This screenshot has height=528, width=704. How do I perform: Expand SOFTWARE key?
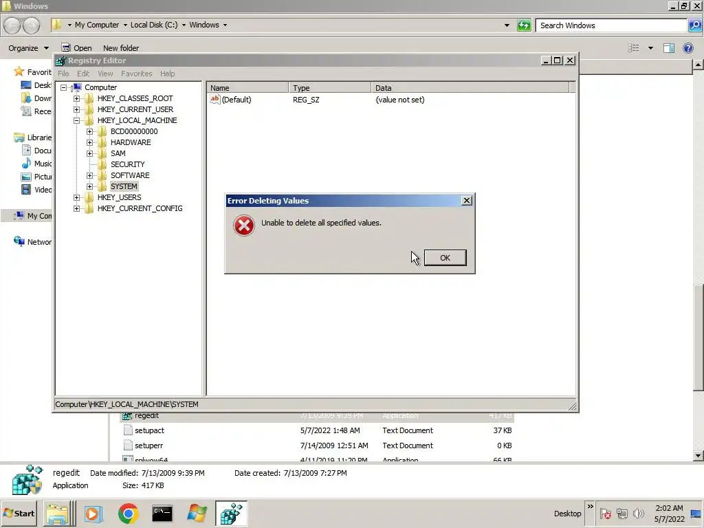pos(89,175)
